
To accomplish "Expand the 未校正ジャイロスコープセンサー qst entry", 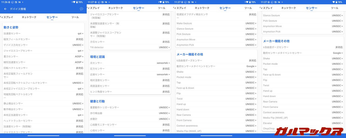I will [43, 89].
